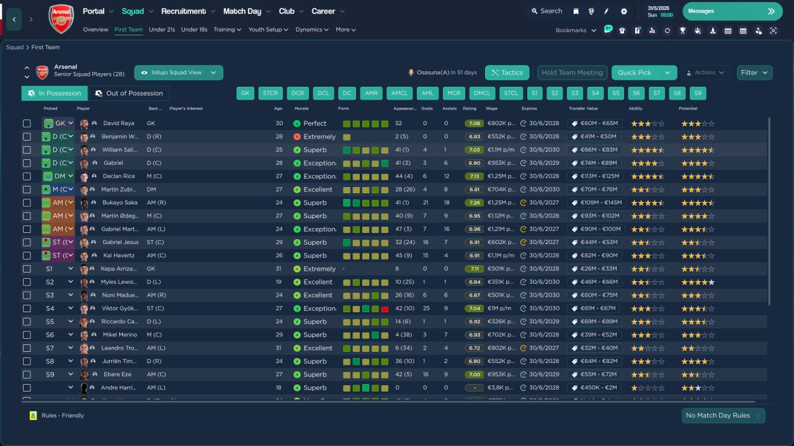The width and height of the screenshot is (794, 446).
Task: Click the shirt shortcut icon in bookmarks bar
Action: click(x=622, y=30)
